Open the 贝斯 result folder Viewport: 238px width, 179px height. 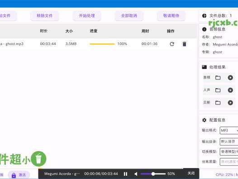[218, 103]
